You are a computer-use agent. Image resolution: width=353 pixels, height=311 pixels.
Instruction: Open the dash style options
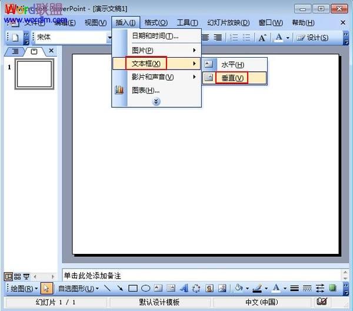click(307, 288)
